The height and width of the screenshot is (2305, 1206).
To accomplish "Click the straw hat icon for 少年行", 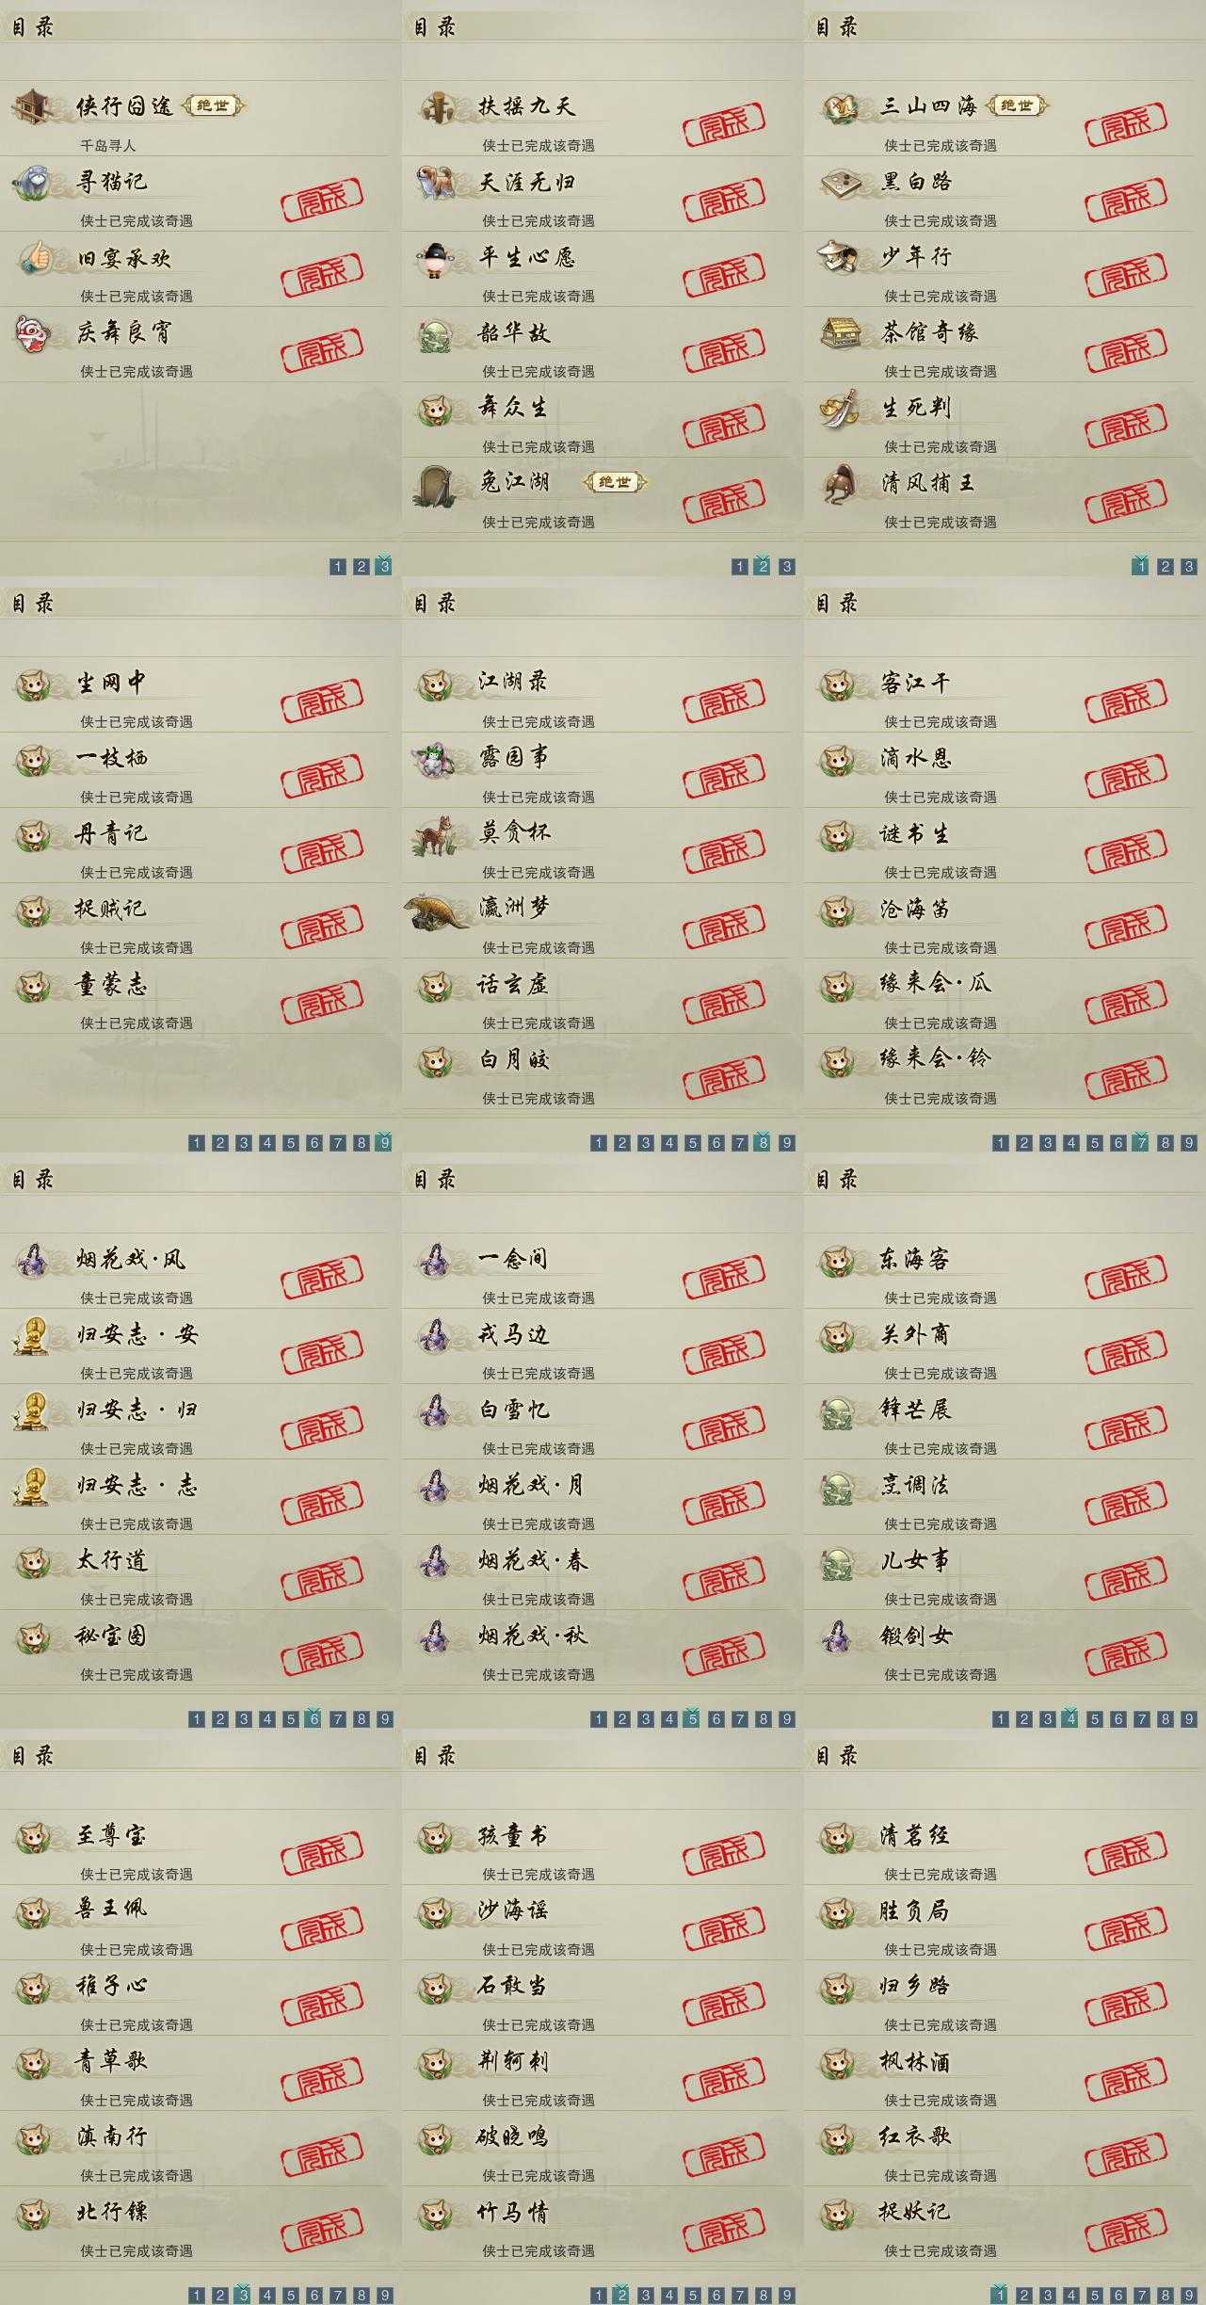I will click(x=838, y=258).
